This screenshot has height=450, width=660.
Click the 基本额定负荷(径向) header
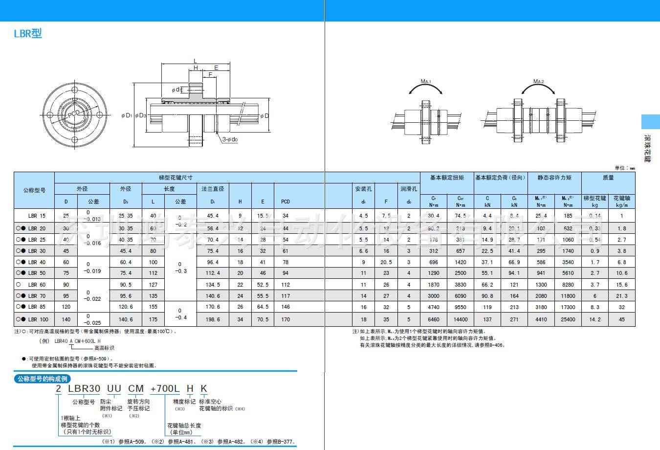pyautogui.click(x=501, y=178)
